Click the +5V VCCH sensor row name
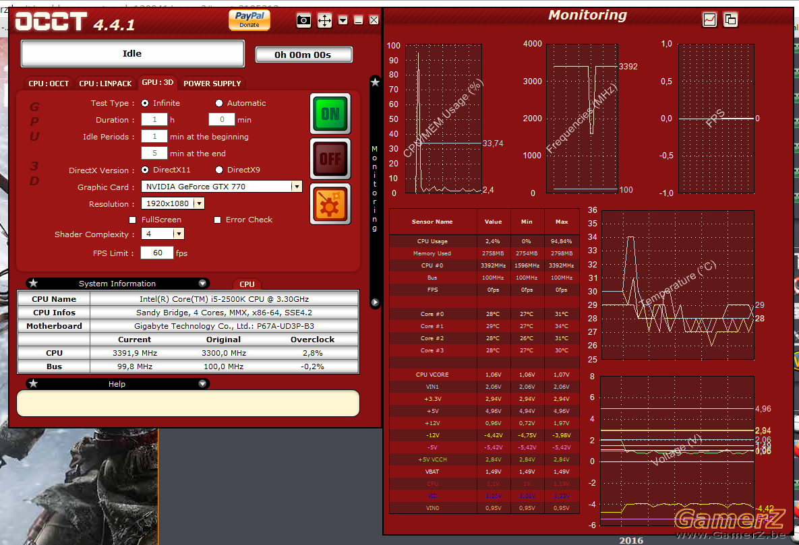The height and width of the screenshot is (545, 799). pyautogui.click(x=432, y=460)
